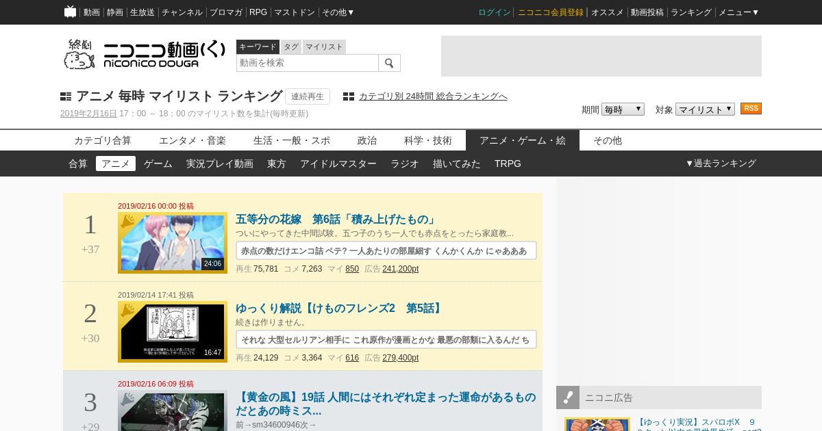822x431 pixels.
Task: Click the TV icon in top bar
Action: [x=70, y=12]
